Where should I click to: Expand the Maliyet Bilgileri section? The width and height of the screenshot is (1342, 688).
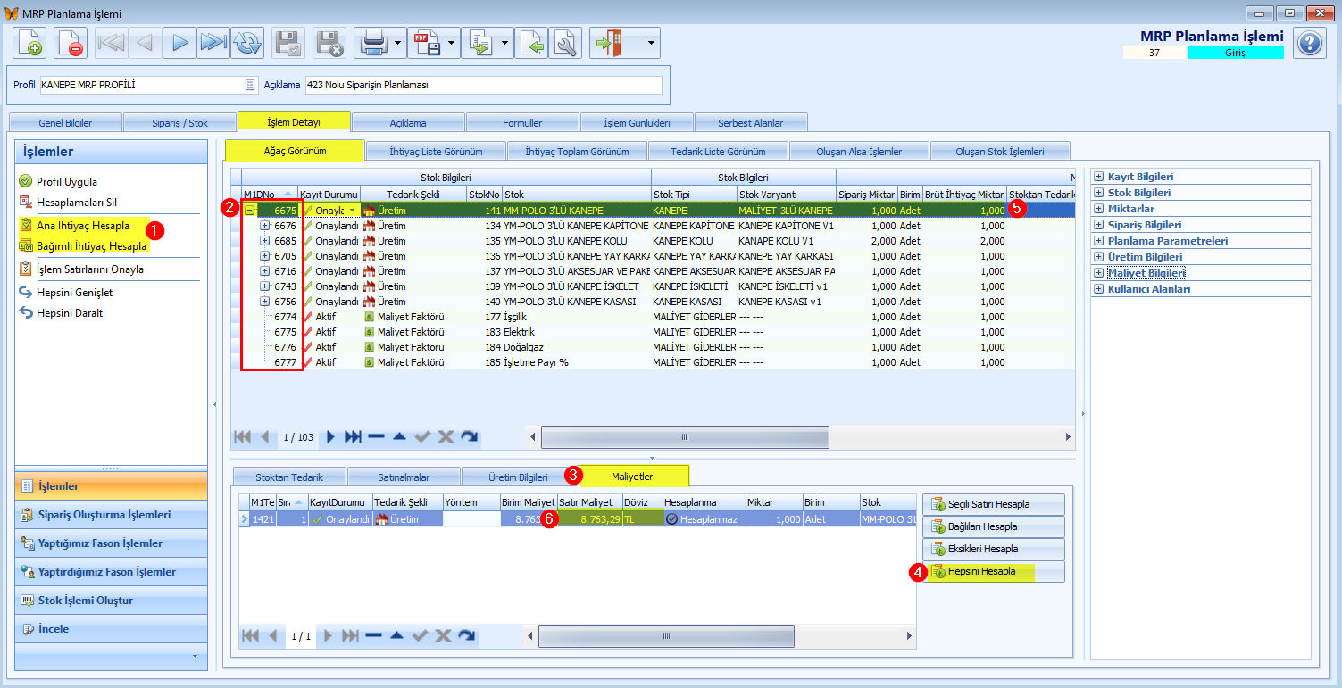[1098, 273]
